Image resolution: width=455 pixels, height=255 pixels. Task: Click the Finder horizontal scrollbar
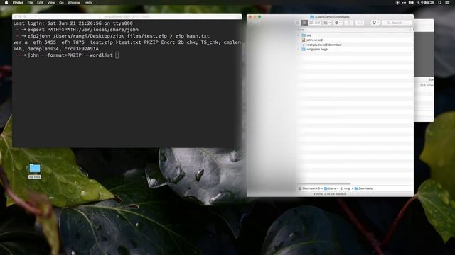point(324,184)
